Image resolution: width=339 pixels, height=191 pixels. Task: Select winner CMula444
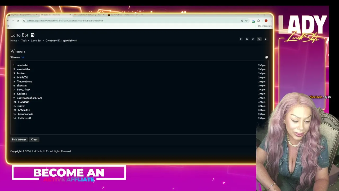(24, 110)
